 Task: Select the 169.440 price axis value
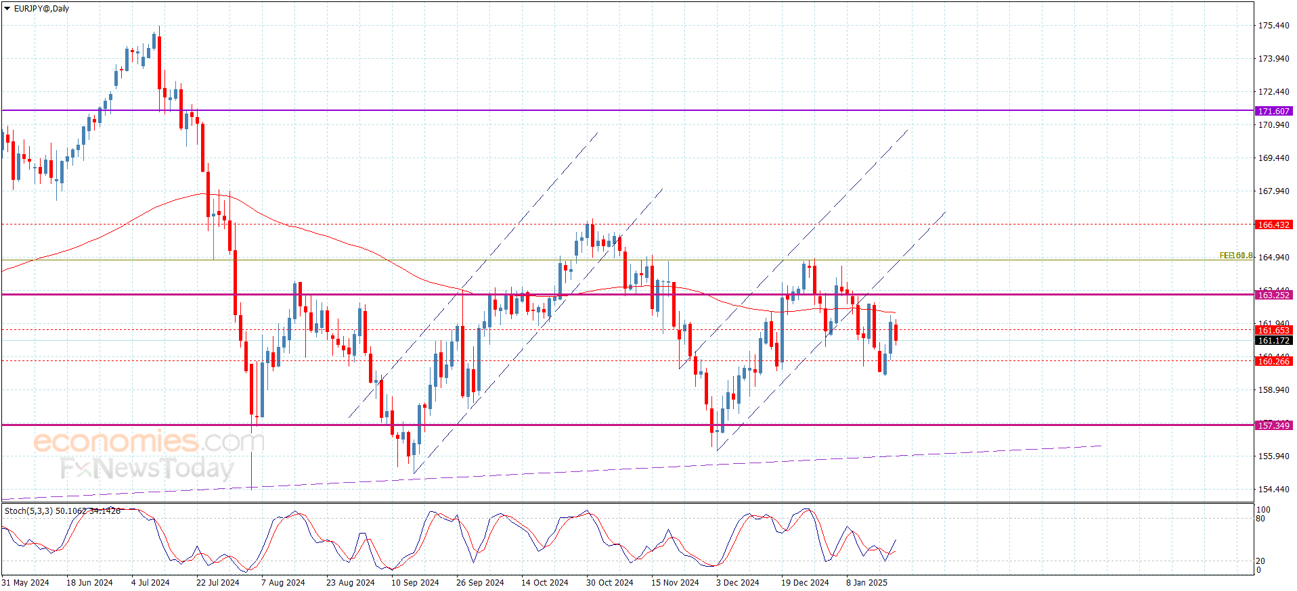click(x=1273, y=158)
